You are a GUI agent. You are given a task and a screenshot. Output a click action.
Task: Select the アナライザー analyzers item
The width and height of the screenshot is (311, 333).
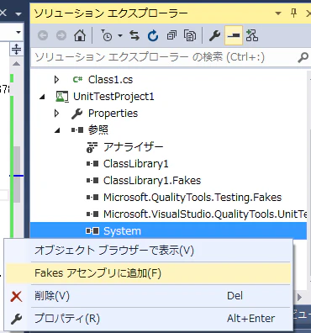coord(133,147)
